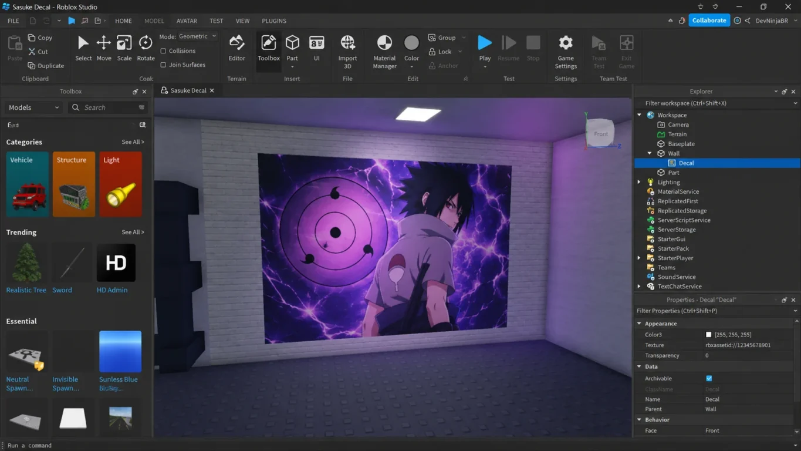Open the Realistic Tree model link
This screenshot has width=801, height=451.
(26, 290)
